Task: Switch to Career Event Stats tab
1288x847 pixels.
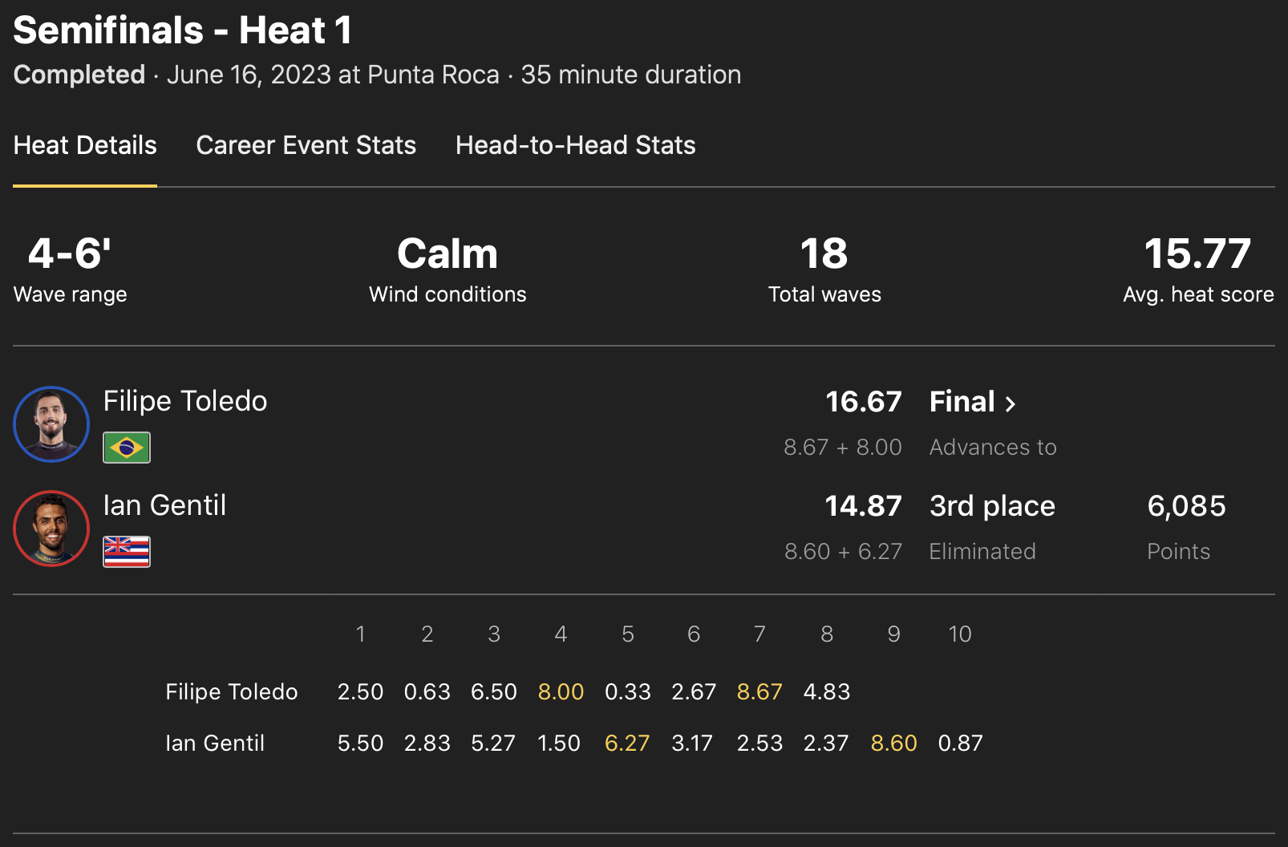Action: point(306,145)
